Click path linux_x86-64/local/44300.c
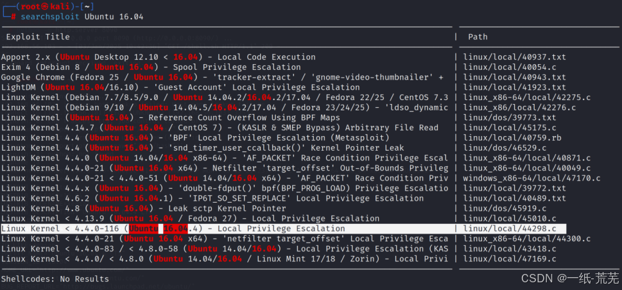The width and height of the screenshot is (622, 290). point(527,239)
